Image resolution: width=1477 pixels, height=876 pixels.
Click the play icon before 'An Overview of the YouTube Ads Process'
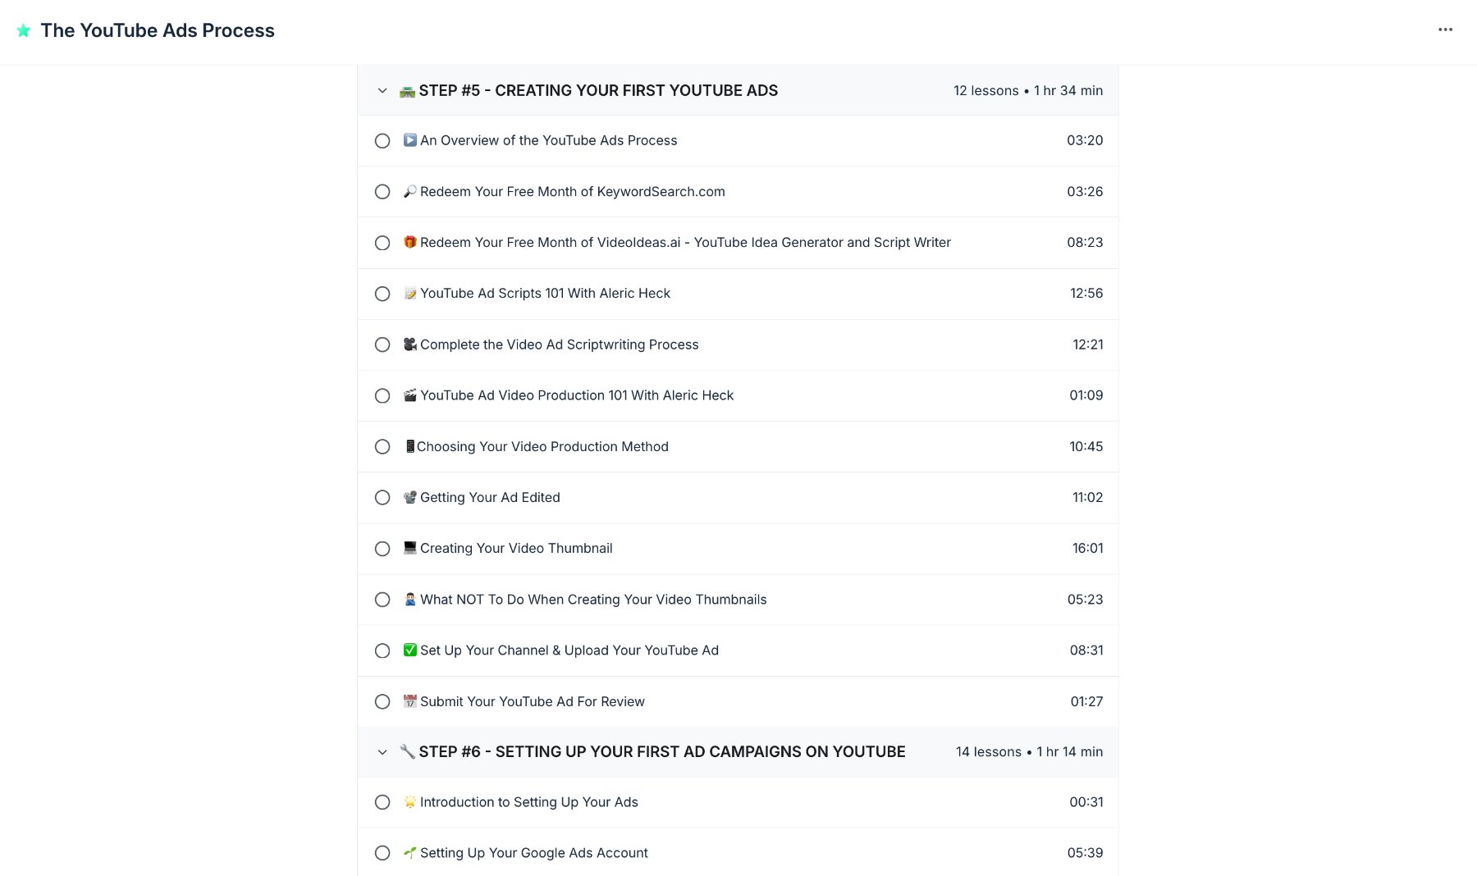(410, 140)
